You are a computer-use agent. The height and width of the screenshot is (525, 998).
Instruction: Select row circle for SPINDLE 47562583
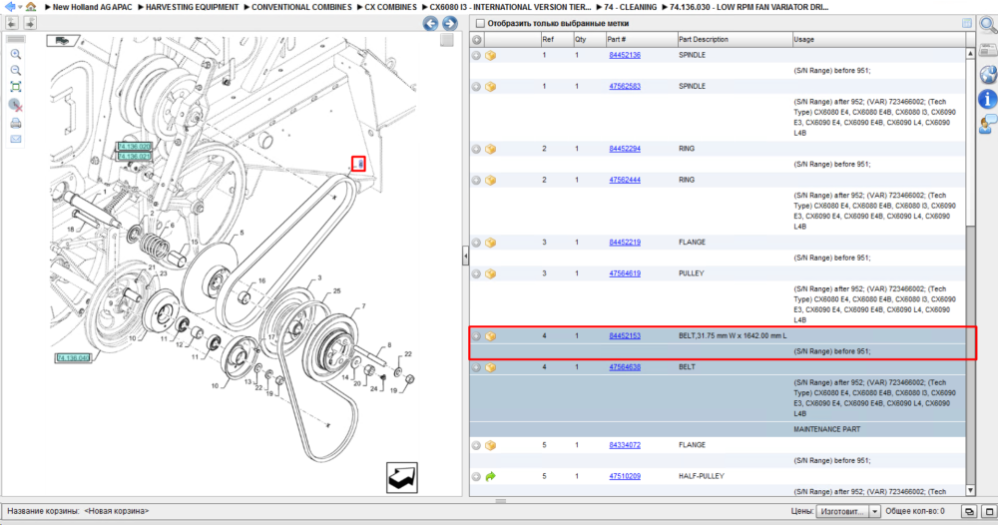point(476,87)
